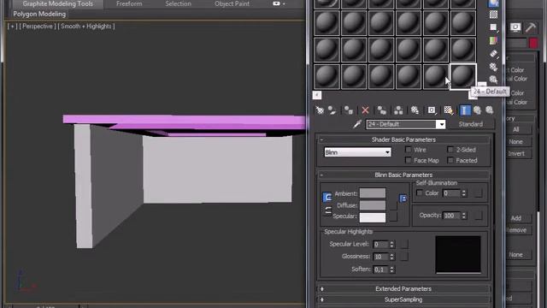Enable 2-Sided checkbox
The width and height of the screenshot is (547, 308).
(450, 150)
